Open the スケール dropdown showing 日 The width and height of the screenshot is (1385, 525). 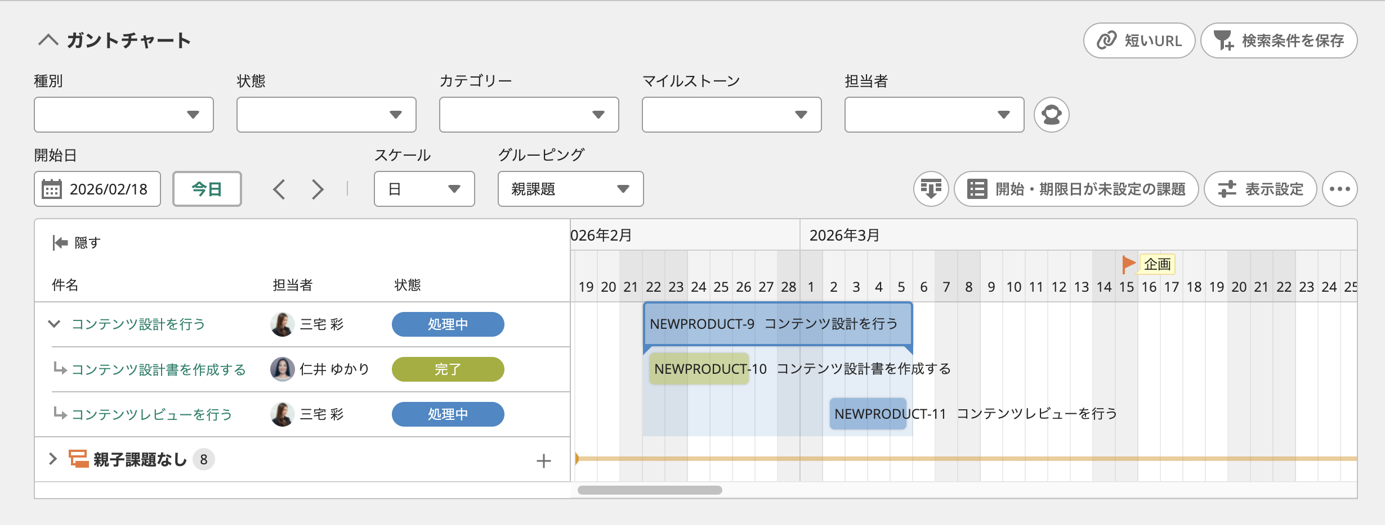[425, 189]
